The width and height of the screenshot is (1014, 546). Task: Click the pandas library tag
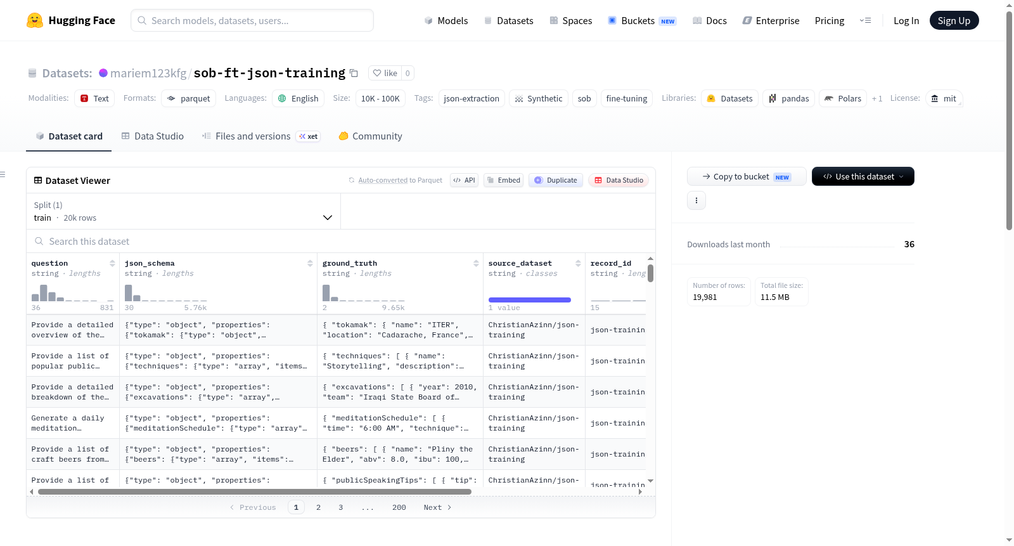click(x=789, y=98)
